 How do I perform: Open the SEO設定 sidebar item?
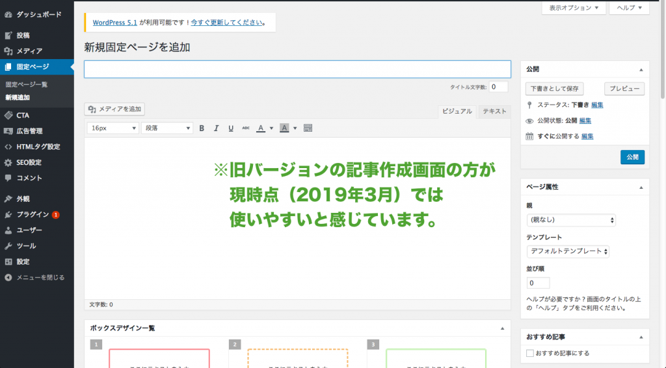pyautogui.click(x=29, y=162)
